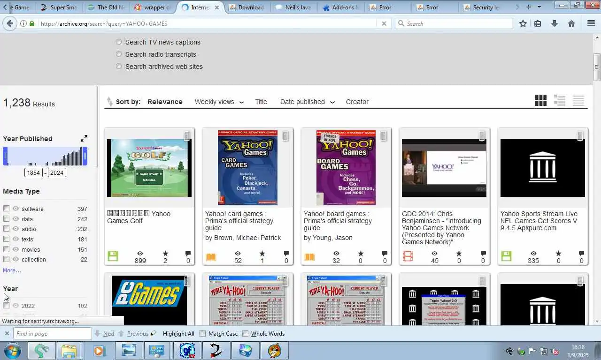
Task: Show only the software filter via eye icon
Action: coord(15,209)
